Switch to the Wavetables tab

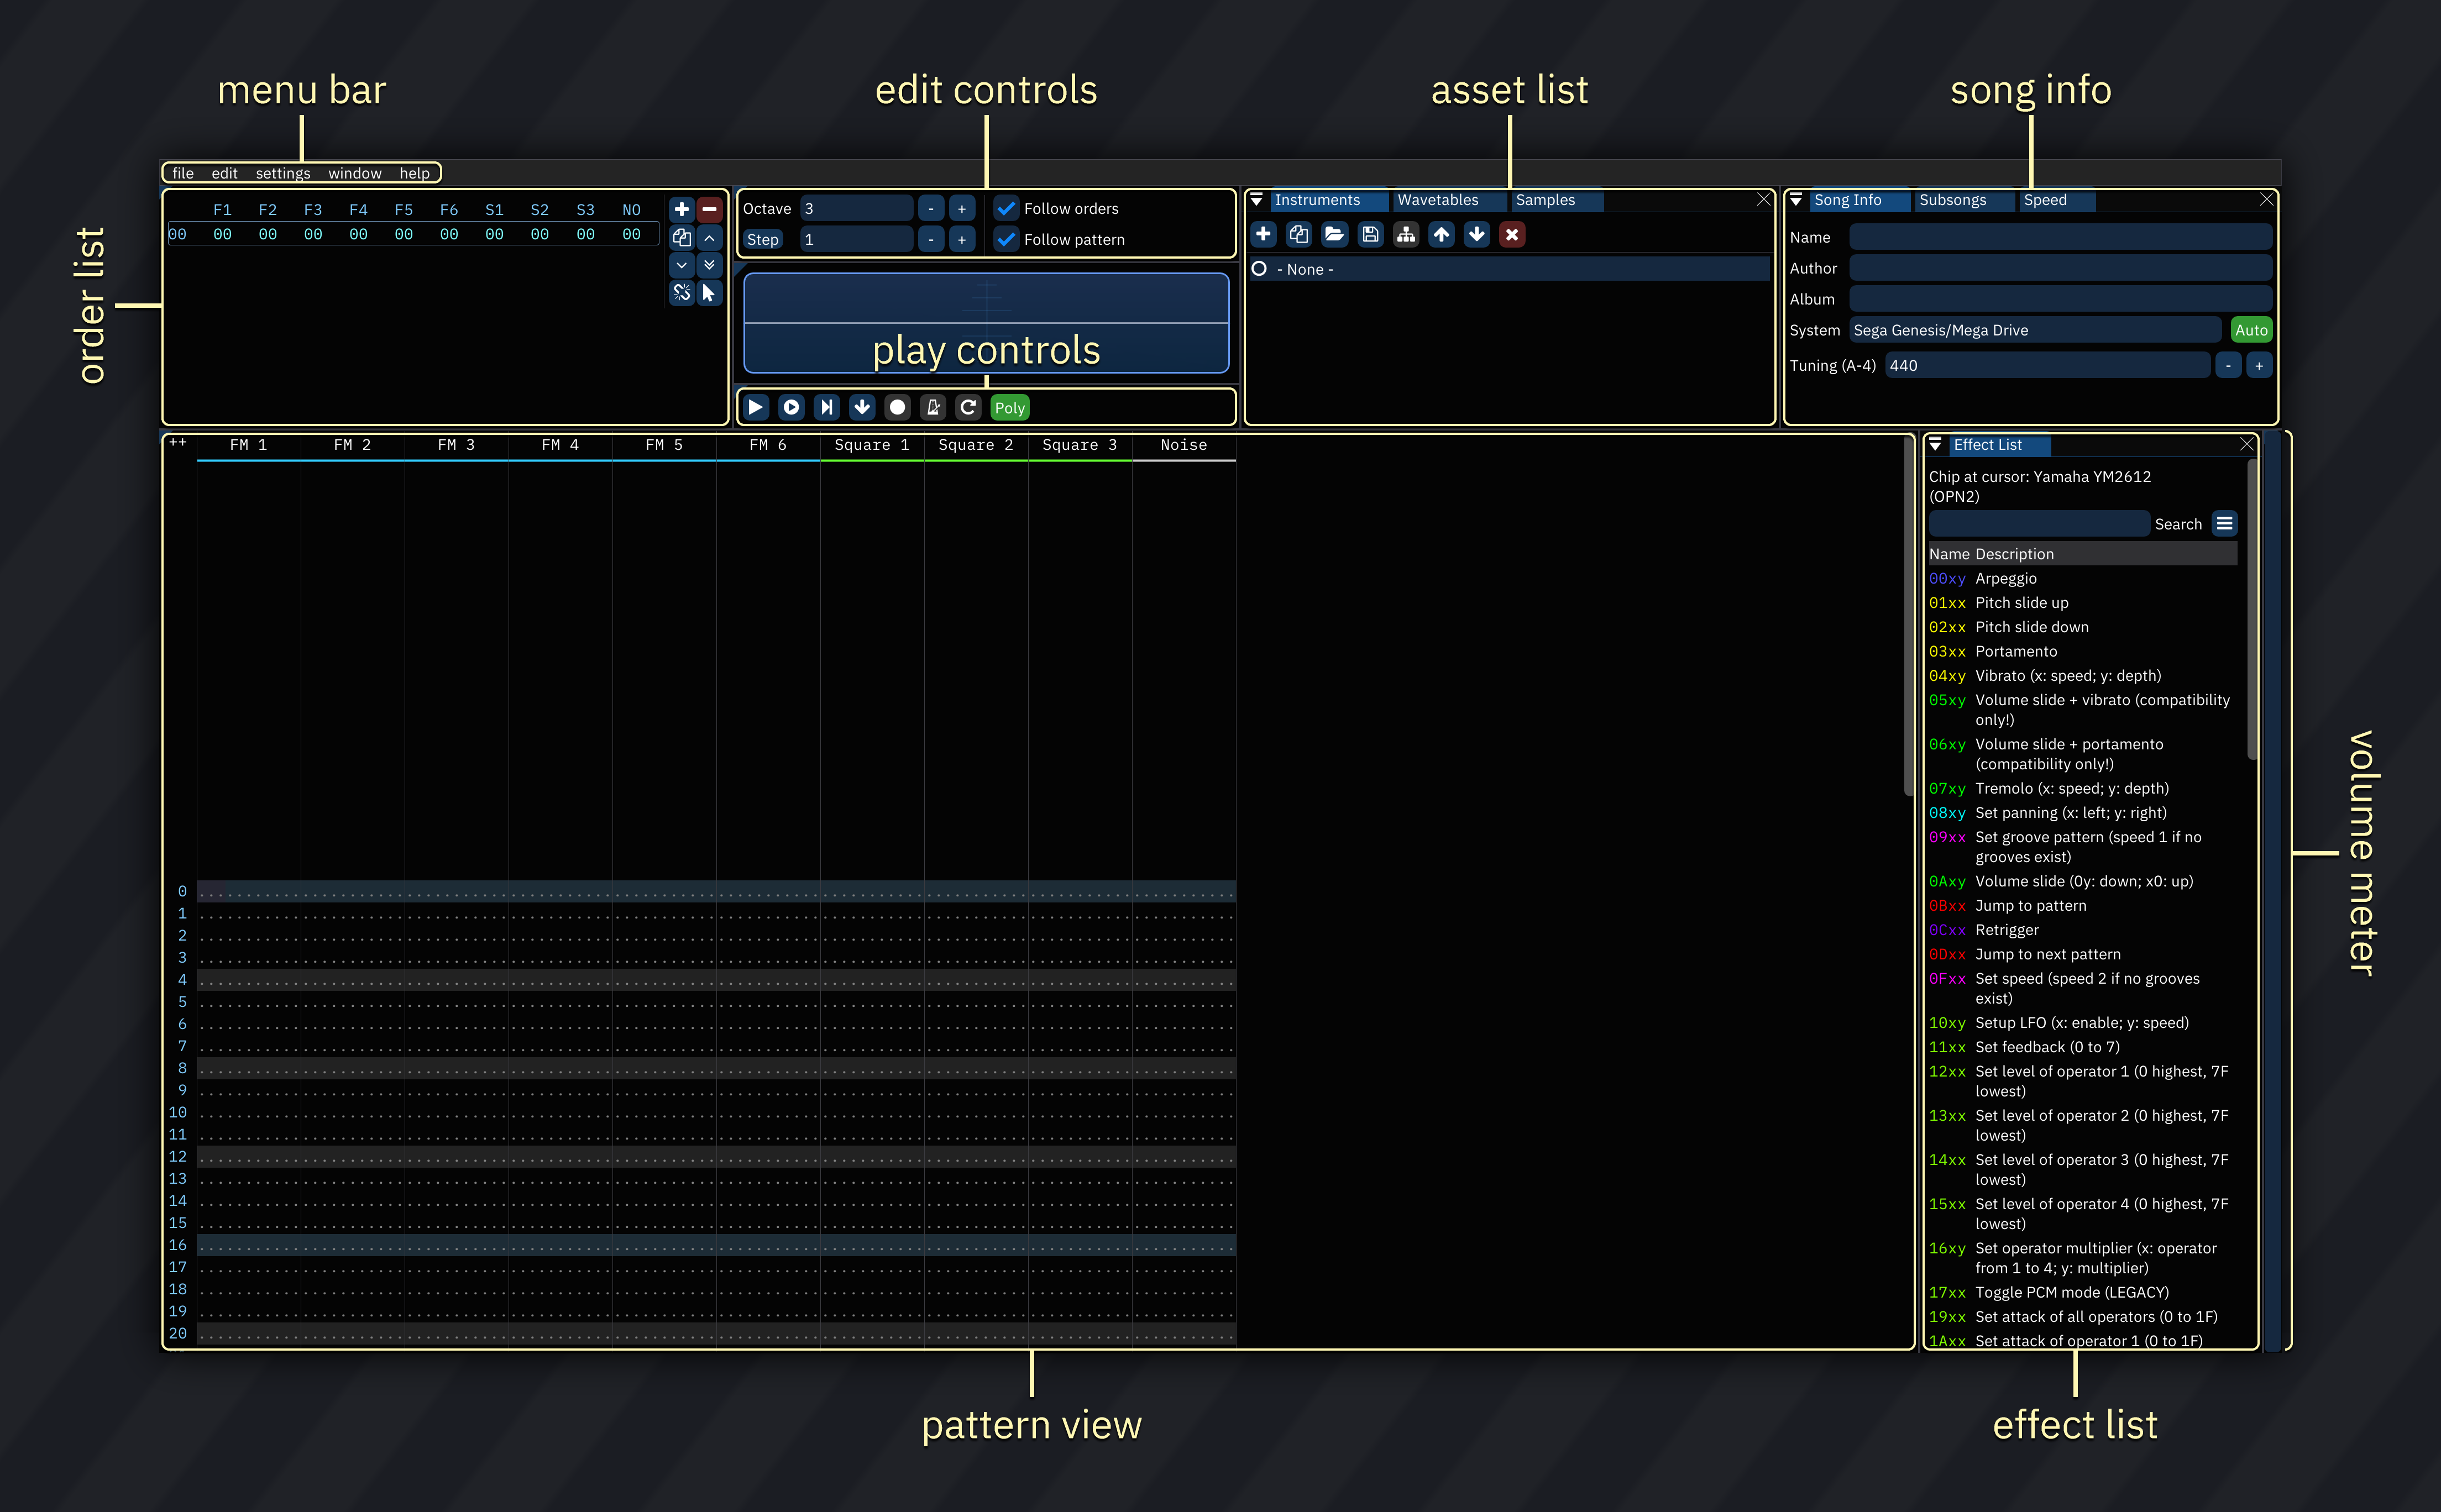pos(1437,200)
